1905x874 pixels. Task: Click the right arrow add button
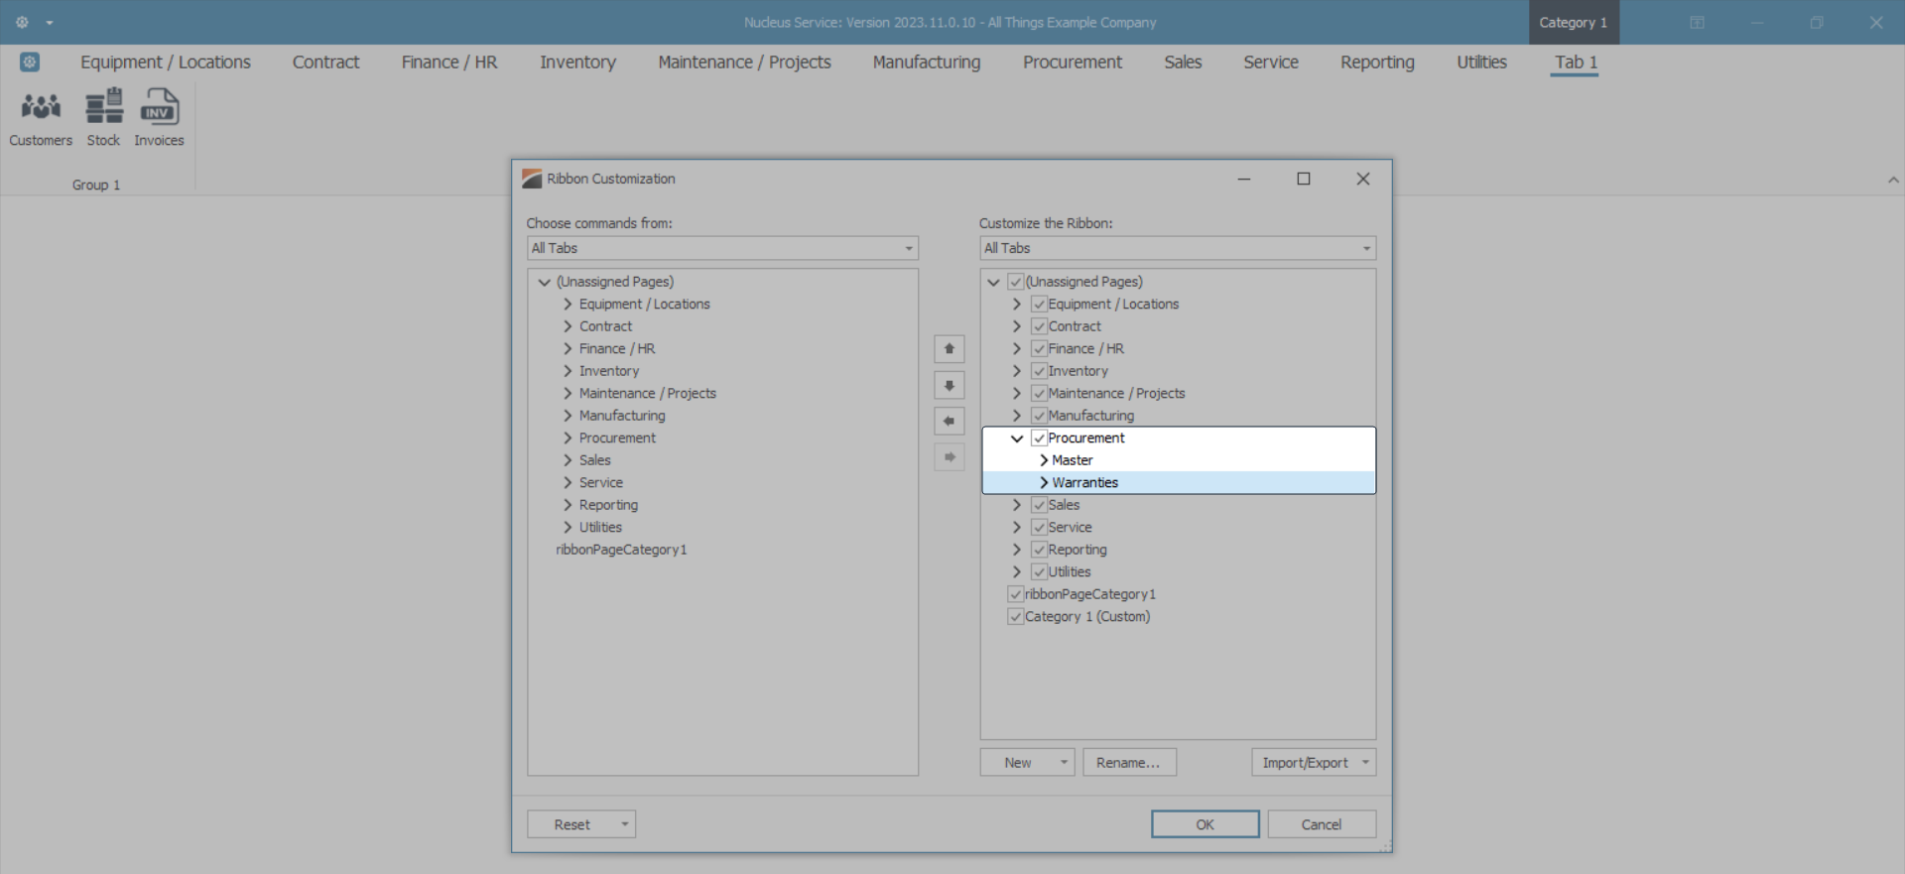tap(950, 457)
